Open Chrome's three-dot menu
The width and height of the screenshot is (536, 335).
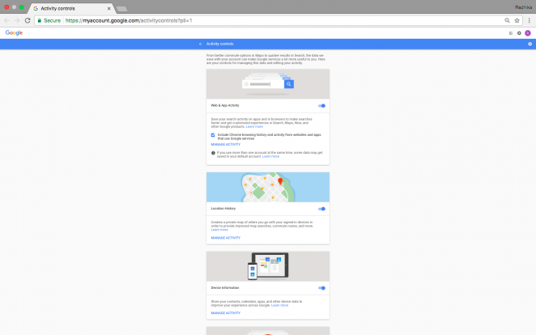click(530, 20)
